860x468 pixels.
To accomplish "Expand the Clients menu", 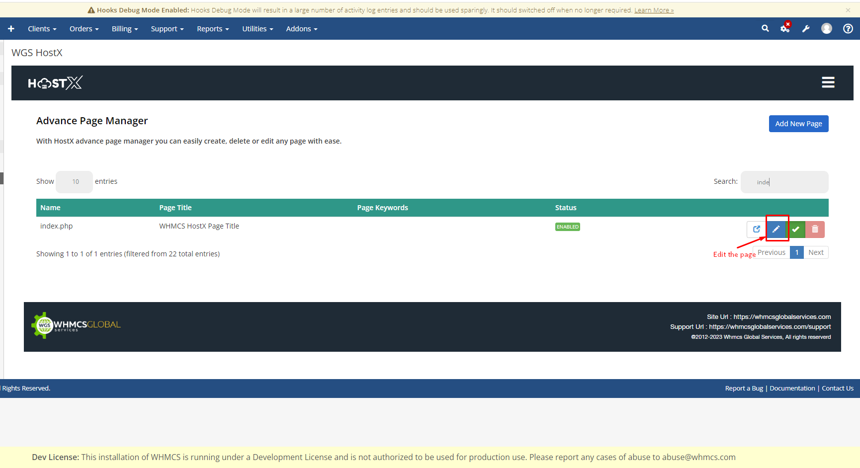I will 42,29.
